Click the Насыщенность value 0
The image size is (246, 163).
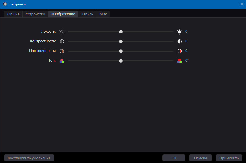pos(186,51)
